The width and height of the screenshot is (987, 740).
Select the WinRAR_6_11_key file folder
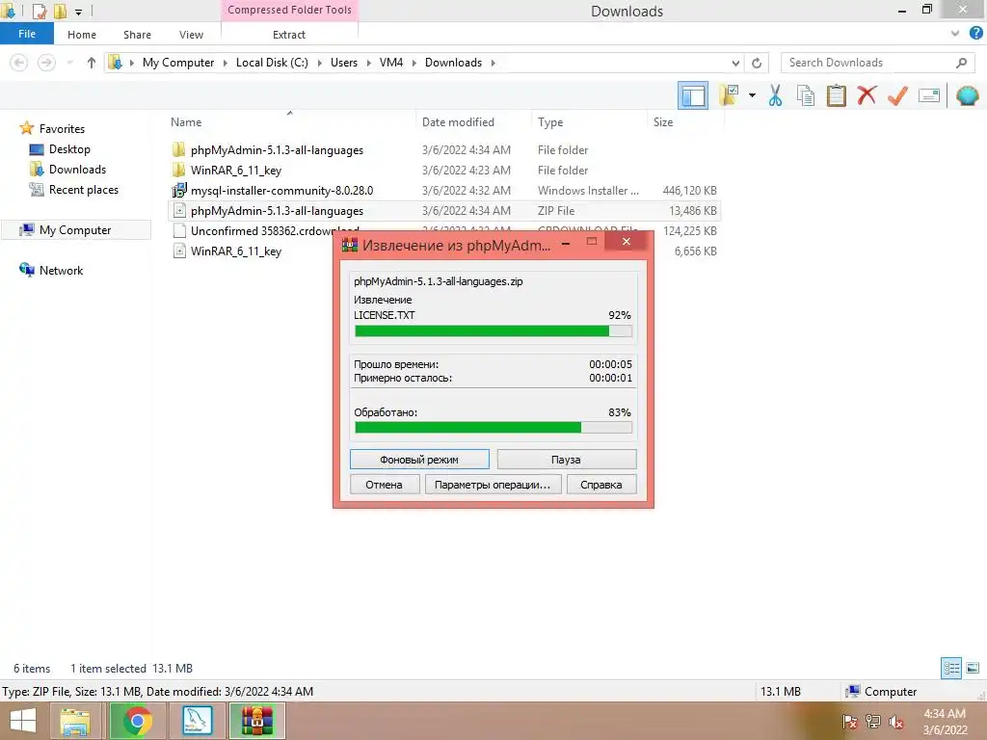tap(236, 170)
